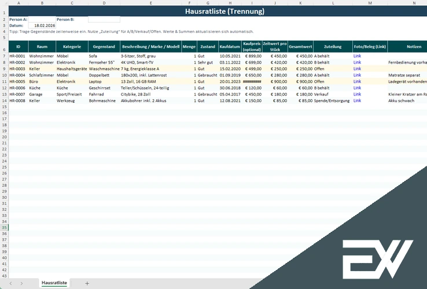427x289 pixels.
Task: Select the Fernseher 55" cell
Action: (104, 62)
